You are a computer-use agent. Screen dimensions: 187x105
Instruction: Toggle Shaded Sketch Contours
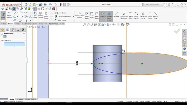coord(109,16)
